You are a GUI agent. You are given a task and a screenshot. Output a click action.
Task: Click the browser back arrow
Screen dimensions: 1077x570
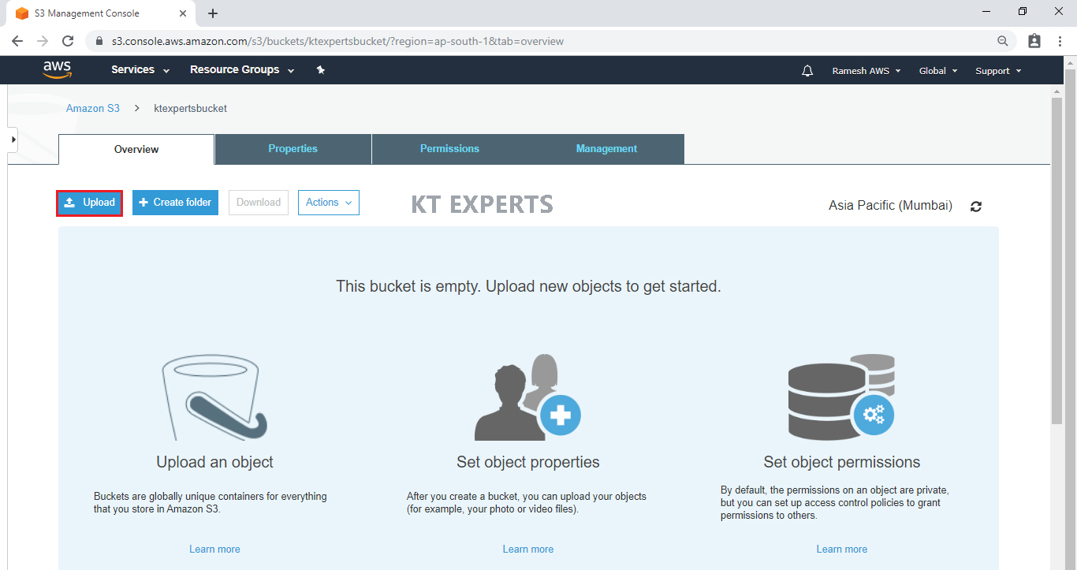click(17, 41)
